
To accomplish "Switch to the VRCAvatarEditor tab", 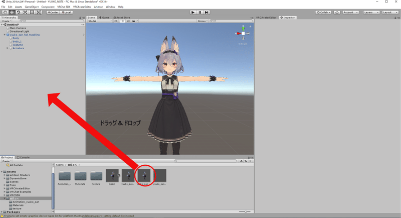I will click(x=266, y=18).
